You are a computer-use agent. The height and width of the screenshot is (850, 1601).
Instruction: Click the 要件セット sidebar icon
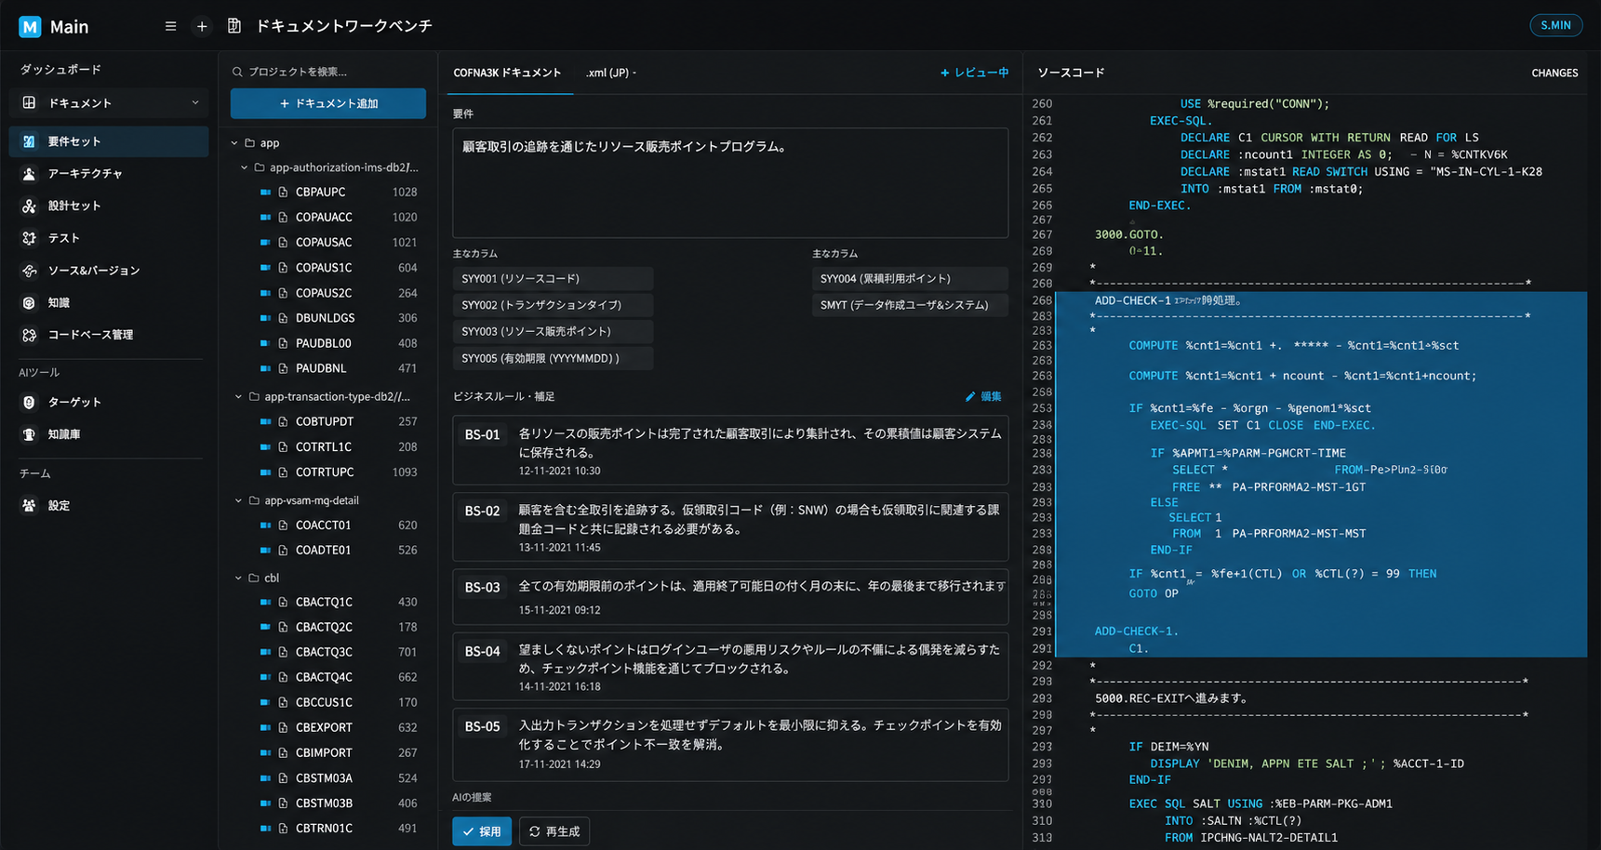coord(29,141)
